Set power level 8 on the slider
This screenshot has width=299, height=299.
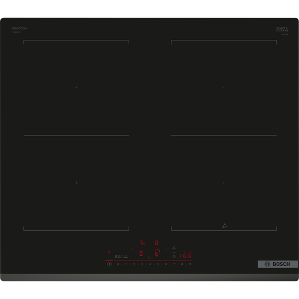click(182, 264)
